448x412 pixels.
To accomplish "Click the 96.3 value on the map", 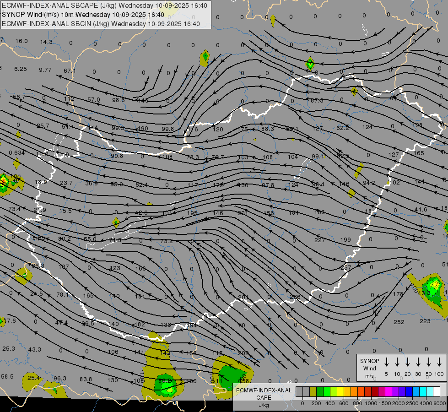I will 60,379.
